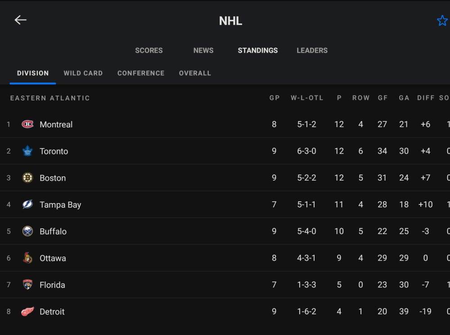Screen dimensions: 450x335
Task: Show Conference standings
Action: [141, 73]
